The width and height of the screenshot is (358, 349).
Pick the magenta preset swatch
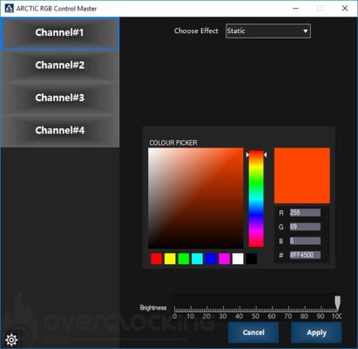pyautogui.click(x=224, y=258)
